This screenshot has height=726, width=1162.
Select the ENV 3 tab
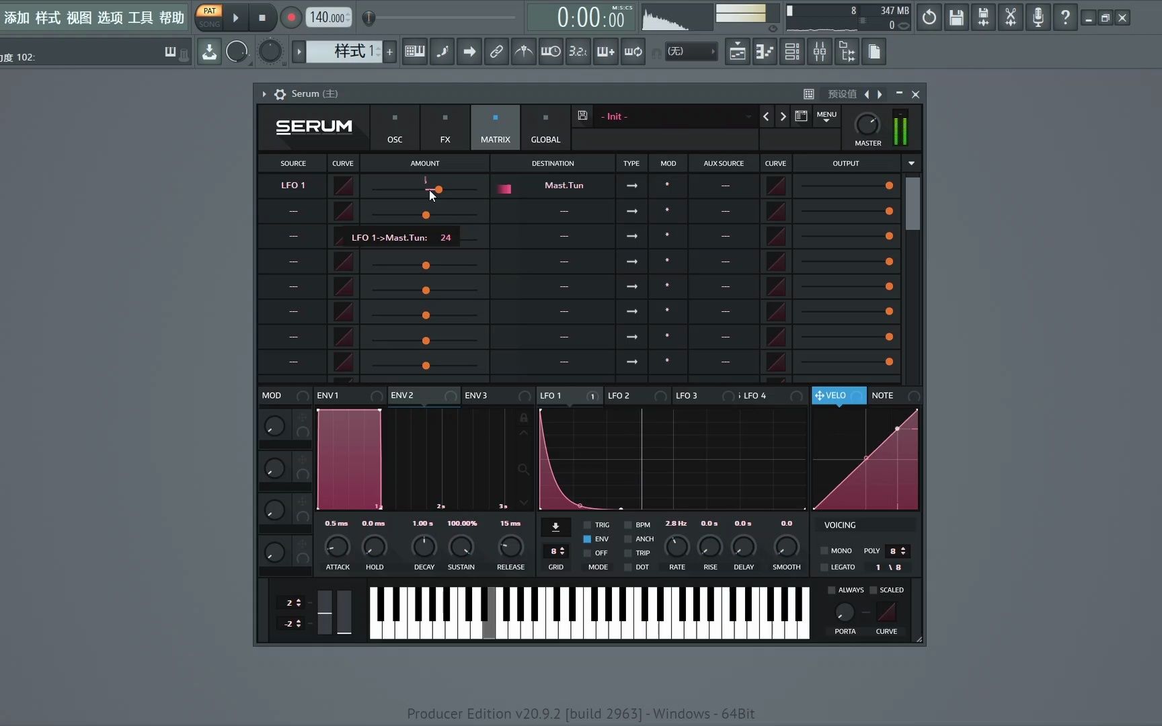tap(498, 396)
